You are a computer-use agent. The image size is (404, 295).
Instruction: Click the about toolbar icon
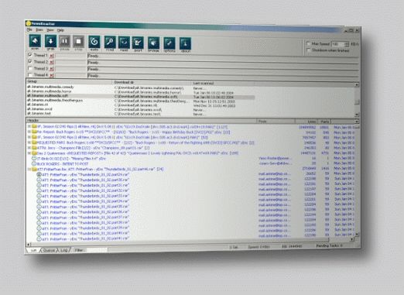point(185,44)
